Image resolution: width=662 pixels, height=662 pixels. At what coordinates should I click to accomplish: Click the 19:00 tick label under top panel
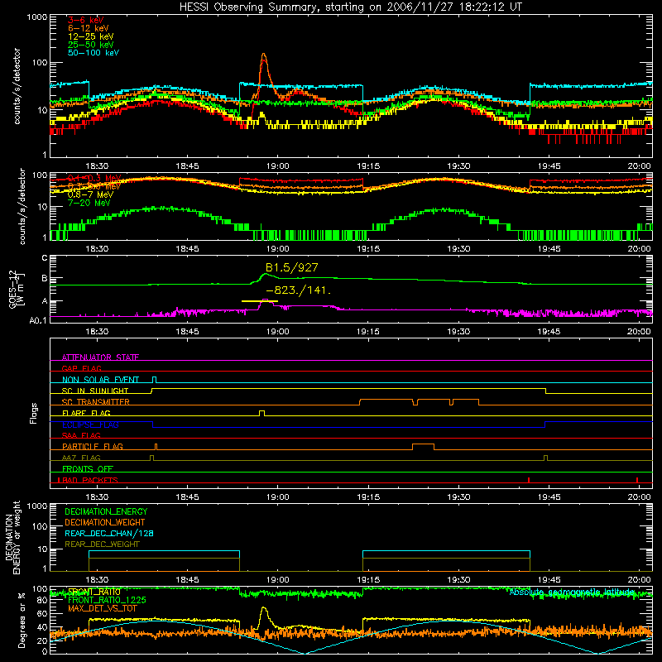click(x=277, y=166)
